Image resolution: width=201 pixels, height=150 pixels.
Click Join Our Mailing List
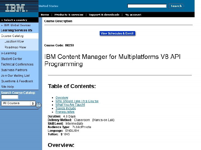point(15,76)
